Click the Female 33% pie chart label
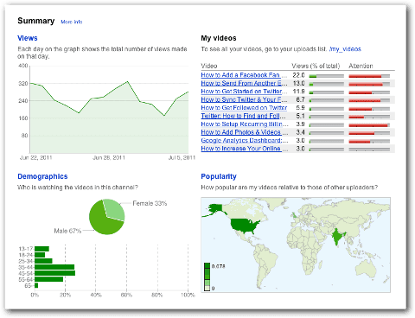 pos(150,203)
